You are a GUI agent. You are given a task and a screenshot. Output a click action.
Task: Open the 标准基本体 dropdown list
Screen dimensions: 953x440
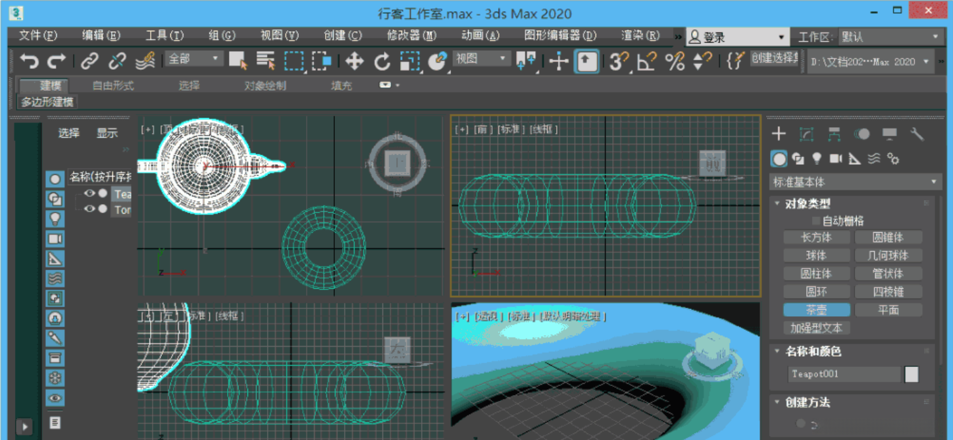point(855,182)
